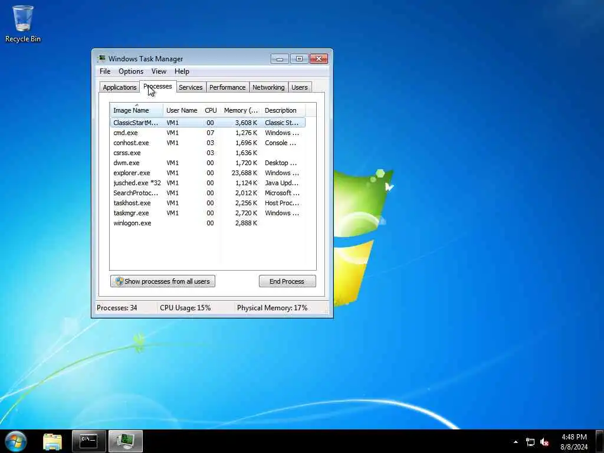This screenshot has width=604, height=453.
Task: Click the Console ... description cell
Action: pyautogui.click(x=280, y=143)
